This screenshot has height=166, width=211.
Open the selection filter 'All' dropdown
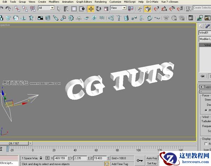(x=46, y=8)
